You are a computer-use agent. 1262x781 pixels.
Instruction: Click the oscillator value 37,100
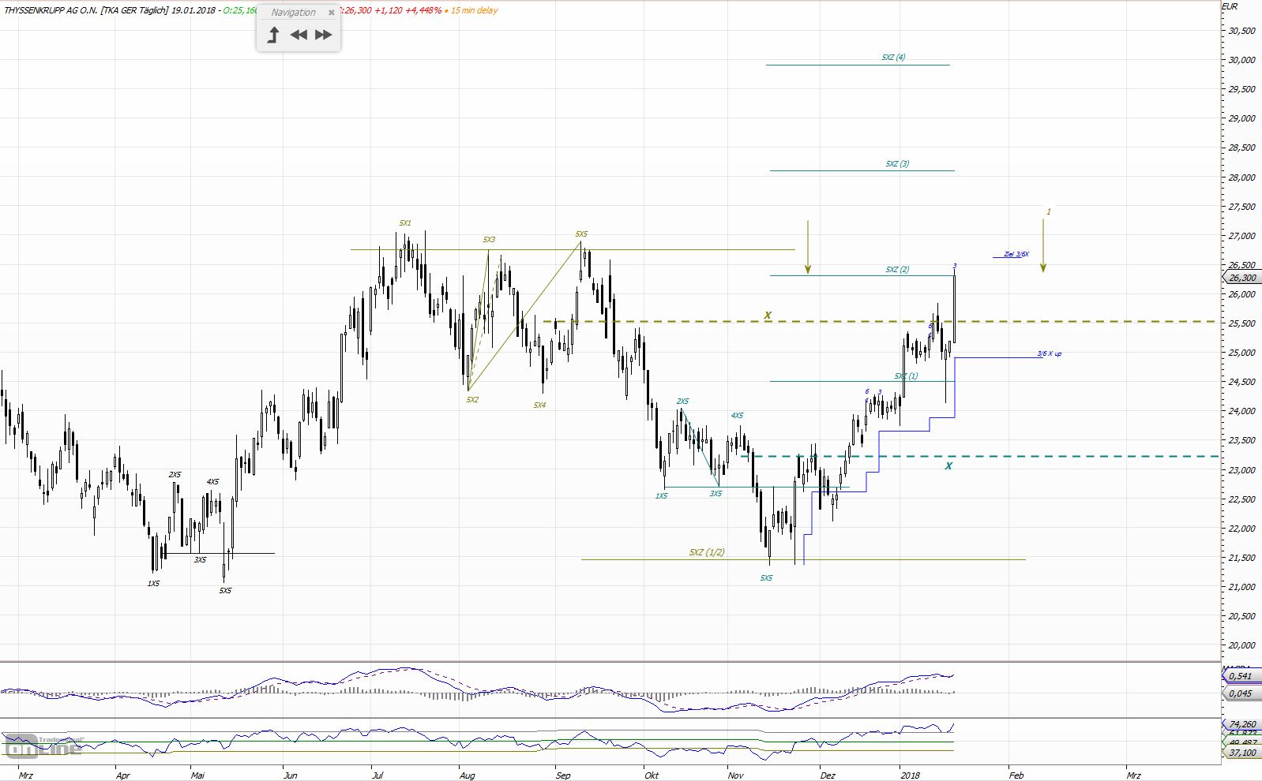(x=1243, y=753)
